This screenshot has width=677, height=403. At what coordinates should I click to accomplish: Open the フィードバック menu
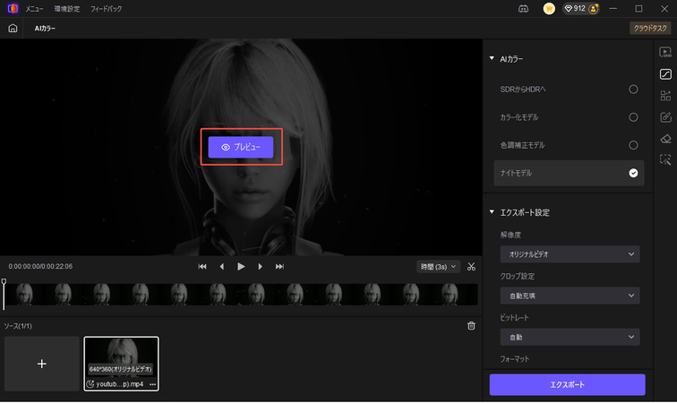[x=107, y=9]
